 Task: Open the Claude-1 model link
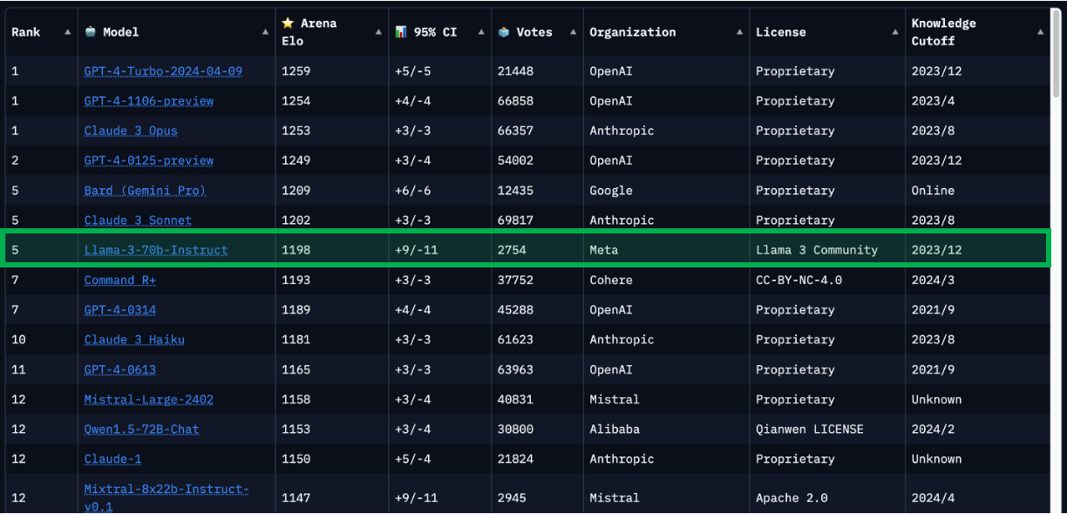coord(112,459)
